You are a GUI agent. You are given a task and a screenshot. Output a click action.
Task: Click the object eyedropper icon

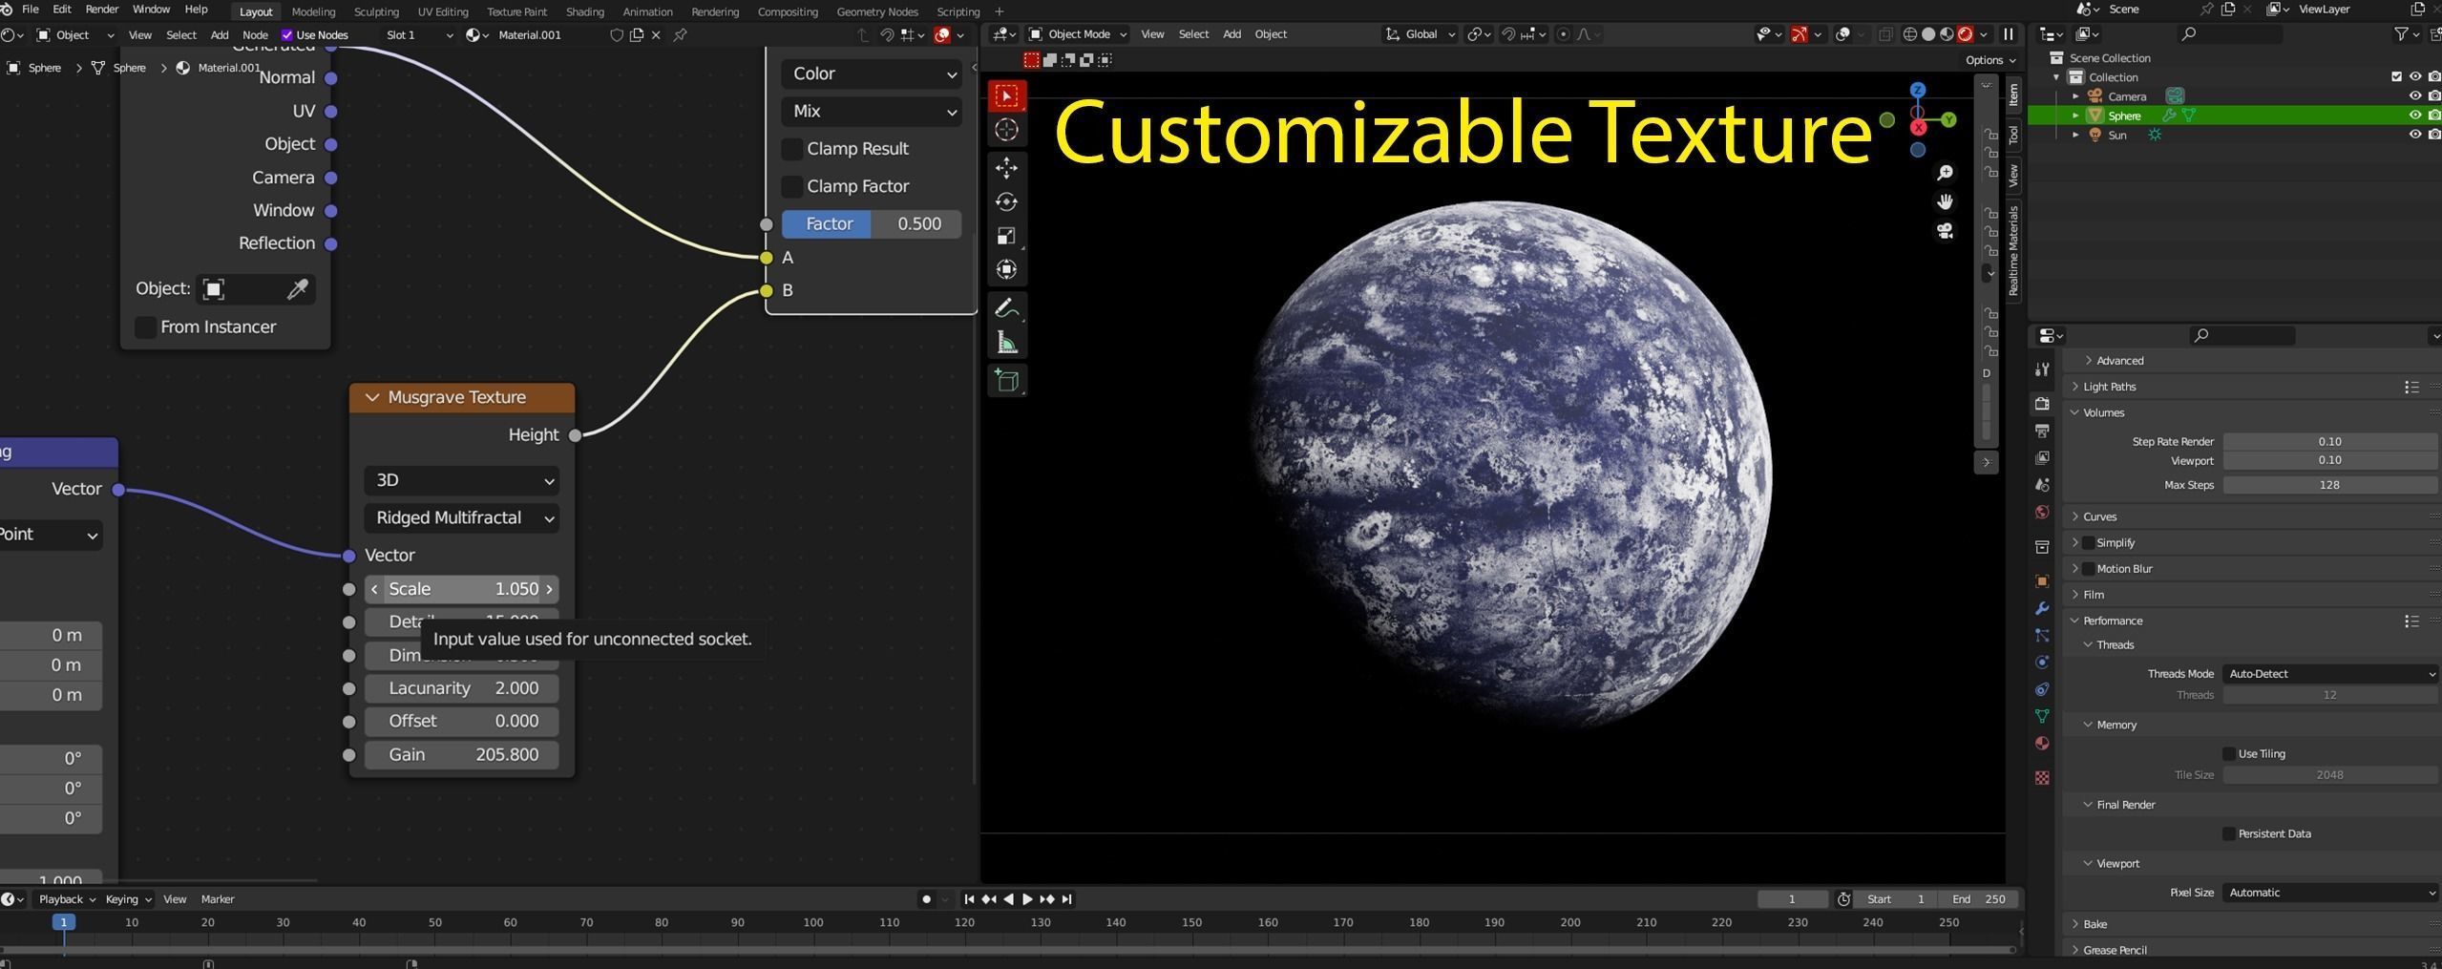click(297, 289)
